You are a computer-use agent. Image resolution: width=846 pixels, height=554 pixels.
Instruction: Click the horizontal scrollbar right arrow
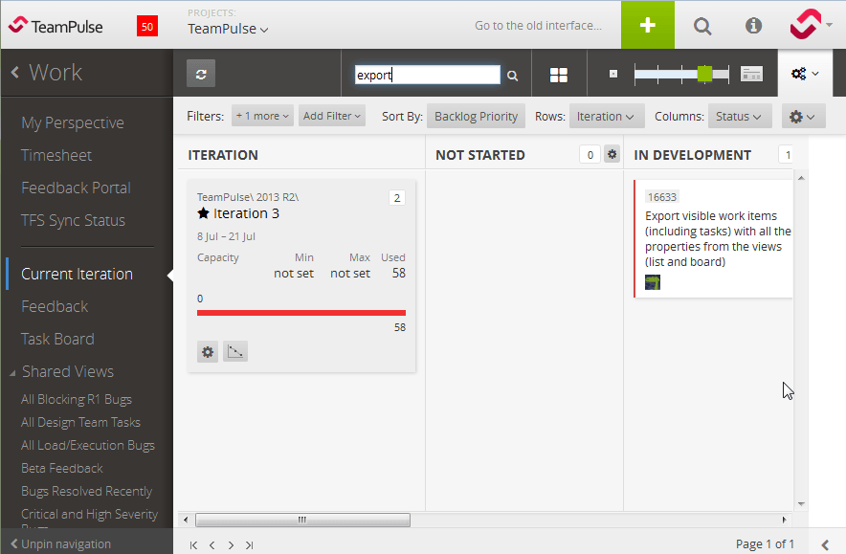click(x=784, y=520)
